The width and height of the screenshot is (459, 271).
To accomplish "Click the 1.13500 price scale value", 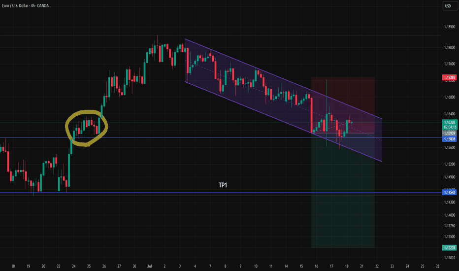I will tap(449, 237).
